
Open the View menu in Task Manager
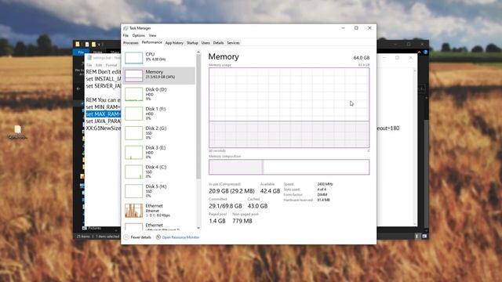pos(152,35)
